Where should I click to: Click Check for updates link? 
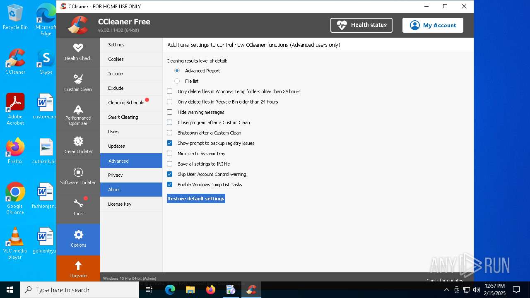(445, 280)
